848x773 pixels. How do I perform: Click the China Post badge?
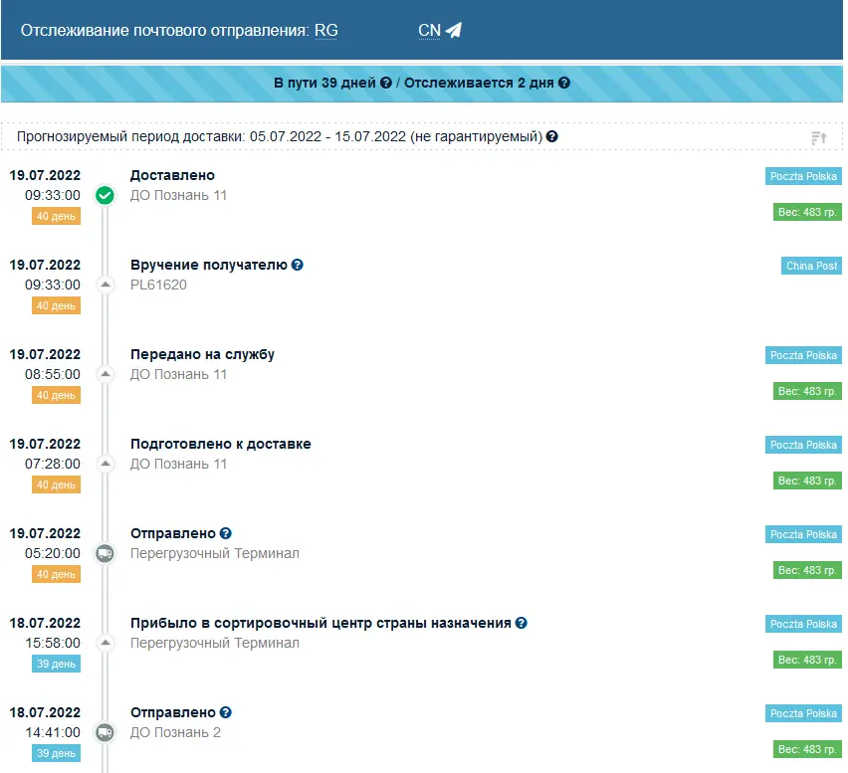pos(811,266)
